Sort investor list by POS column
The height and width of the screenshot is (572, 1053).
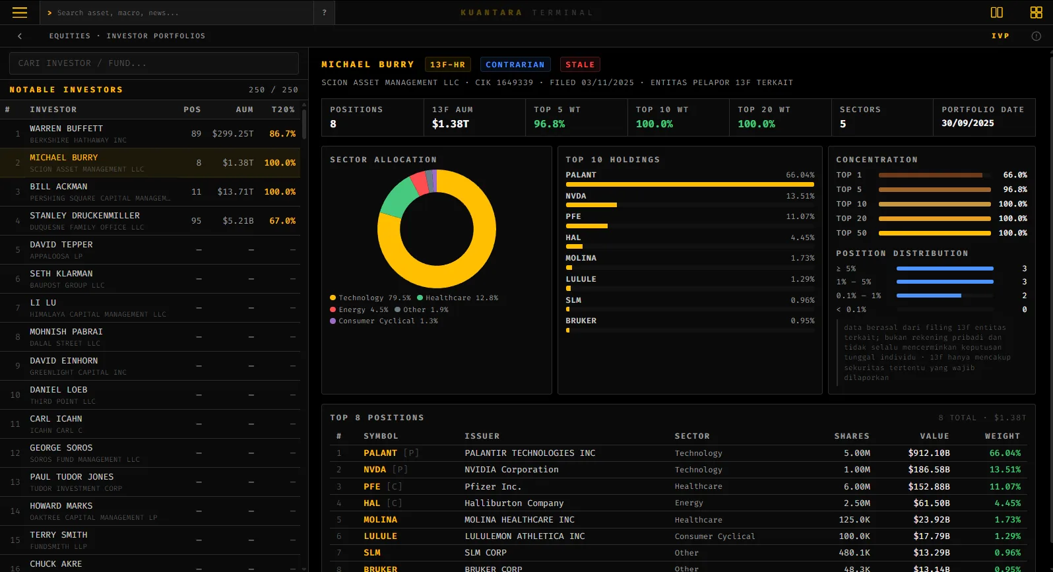click(192, 110)
